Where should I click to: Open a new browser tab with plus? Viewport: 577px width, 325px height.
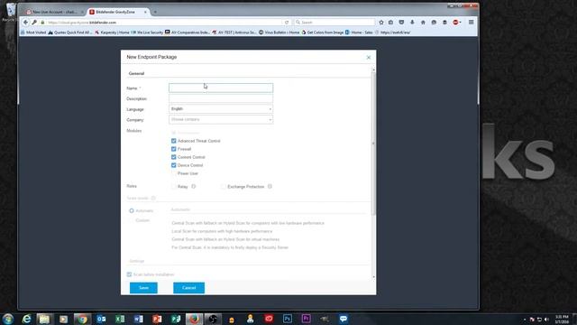(x=155, y=12)
